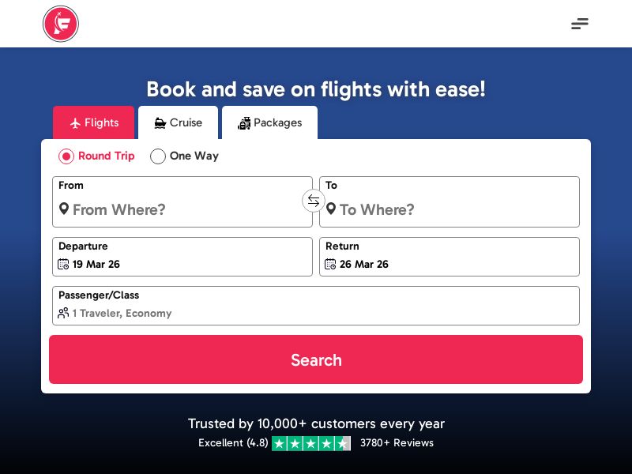Screen dimensions: 632x474
Task: Open the hamburger menu in the top right
Action: pyautogui.click(x=580, y=24)
